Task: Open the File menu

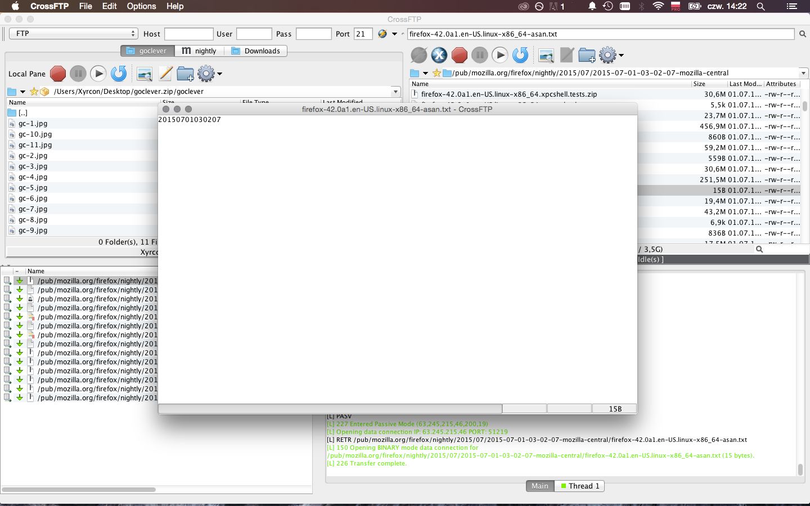Action: 85,6
